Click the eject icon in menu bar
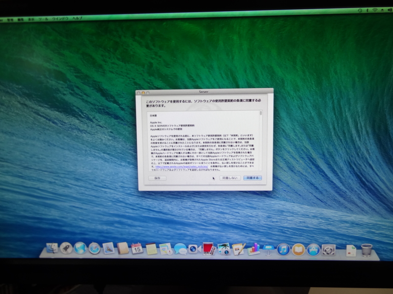The height and width of the screenshot is (294, 393). coord(382,10)
